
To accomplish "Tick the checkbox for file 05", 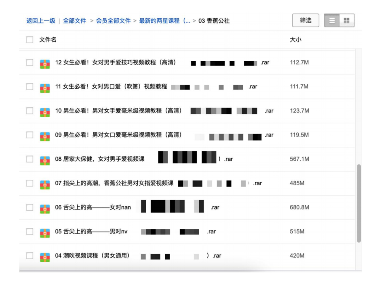I will point(30,232).
